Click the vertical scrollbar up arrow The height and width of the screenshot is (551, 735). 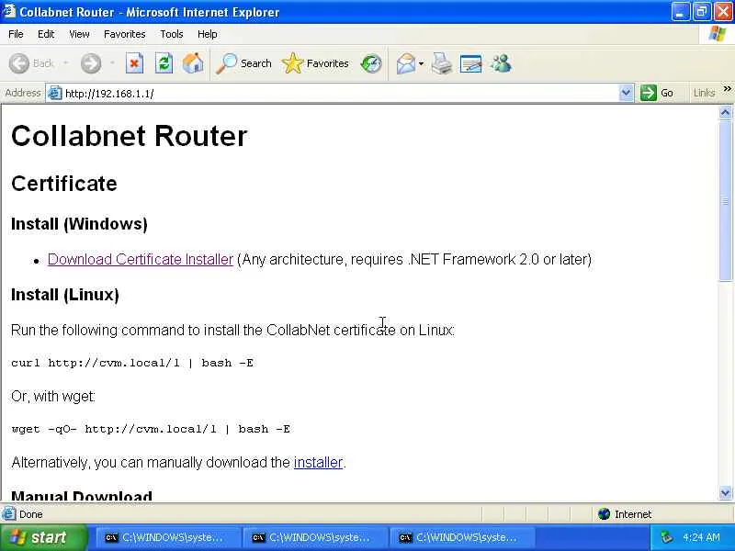click(725, 112)
